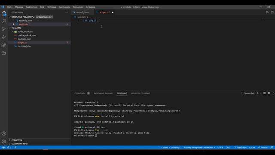Open the Extensions view
The width and height of the screenshot is (275, 155).
pyautogui.click(x=4, y=45)
